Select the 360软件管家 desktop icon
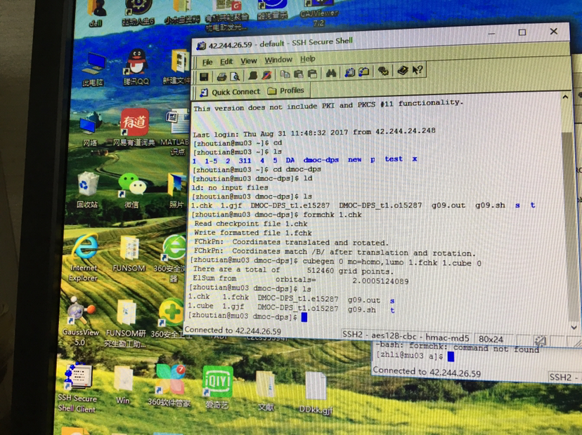 pyautogui.click(x=169, y=385)
